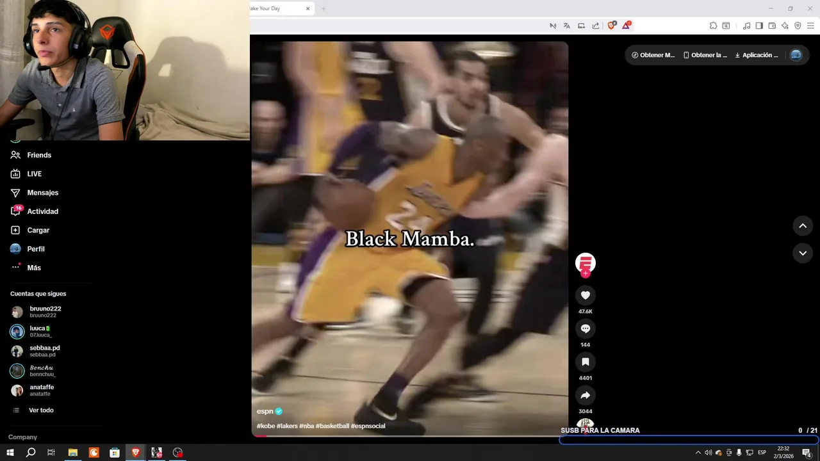Open Brave Rewards triangle icon
Image resolution: width=820 pixels, height=461 pixels.
[x=627, y=26]
